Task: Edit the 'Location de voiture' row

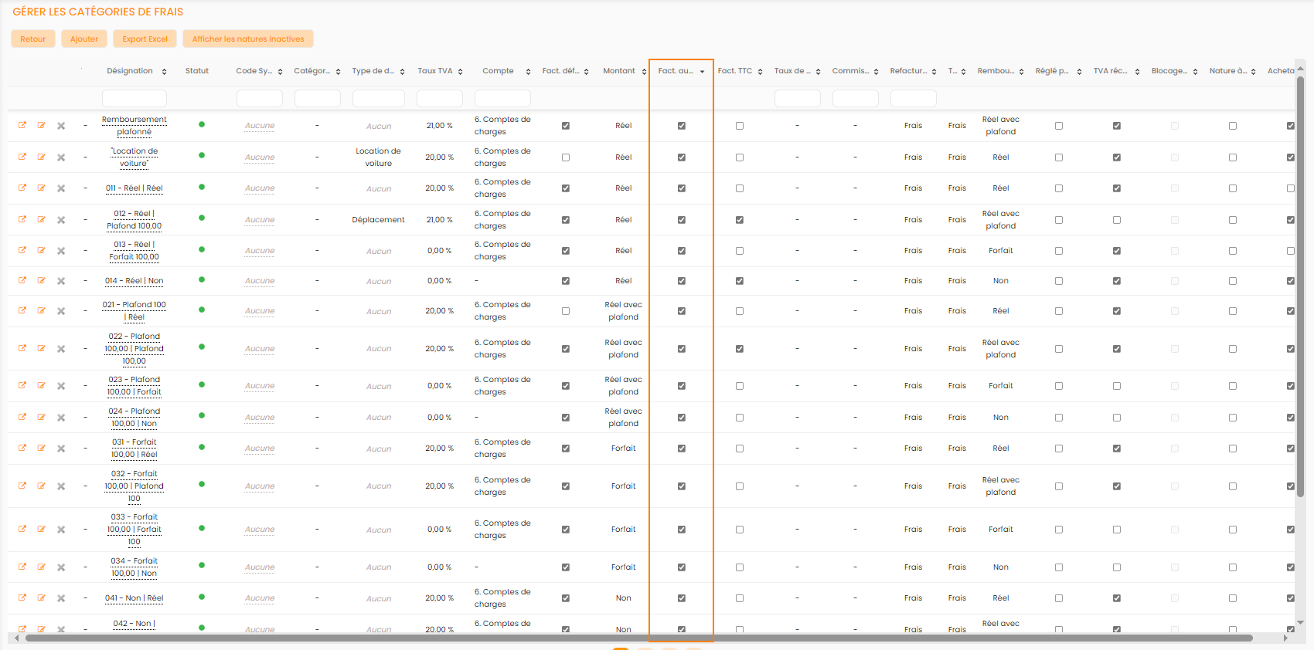Action: coord(42,157)
